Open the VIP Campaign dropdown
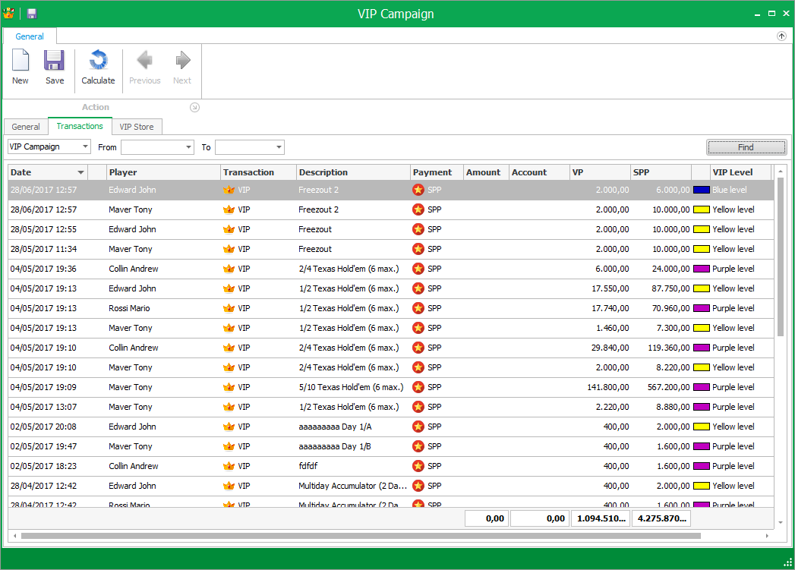 (x=85, y=147)
